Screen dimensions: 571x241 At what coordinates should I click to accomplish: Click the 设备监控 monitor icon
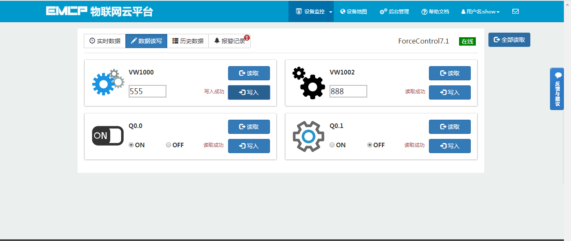(298, 11)
